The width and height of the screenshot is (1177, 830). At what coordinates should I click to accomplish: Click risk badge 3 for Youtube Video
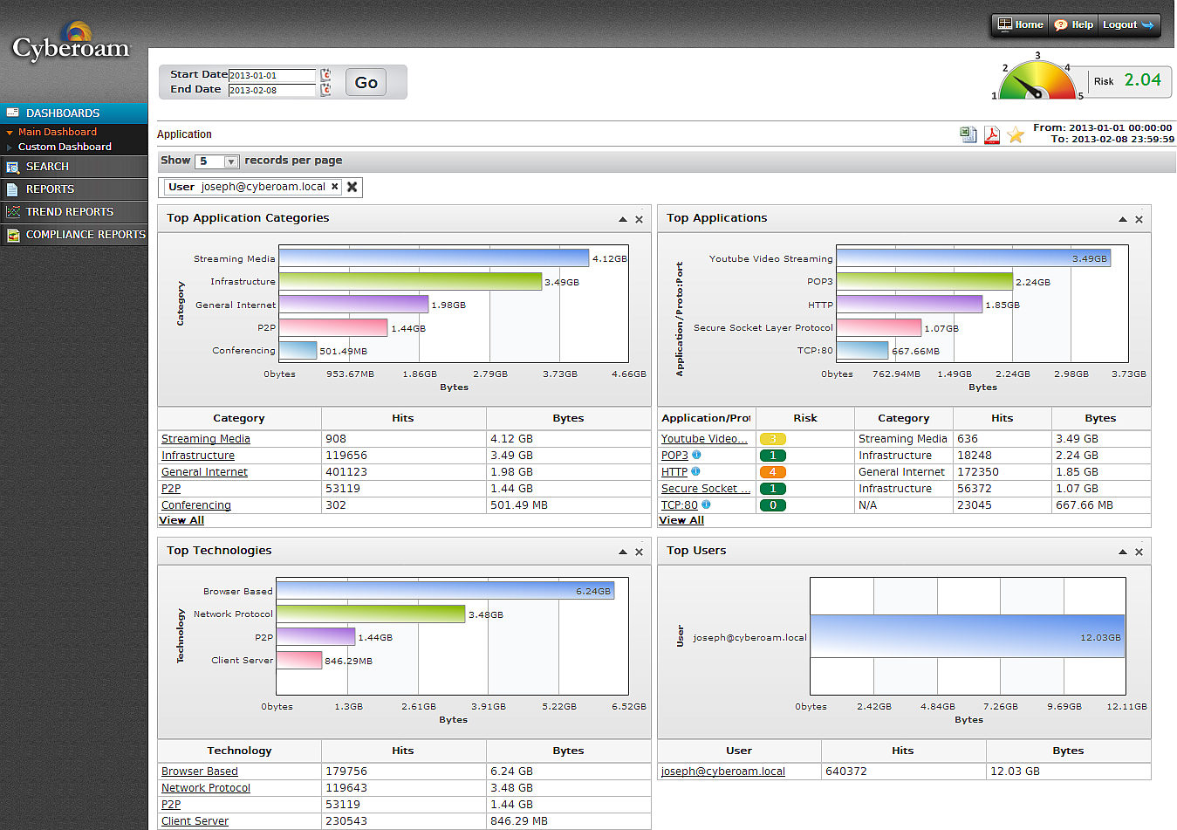(773, 439)
